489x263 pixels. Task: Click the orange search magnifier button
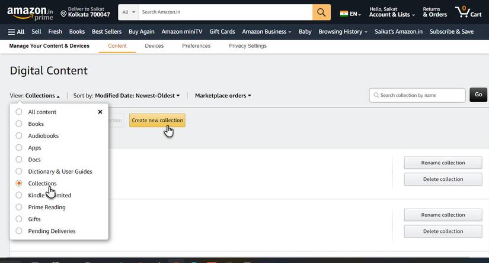(x=321, y=12)
